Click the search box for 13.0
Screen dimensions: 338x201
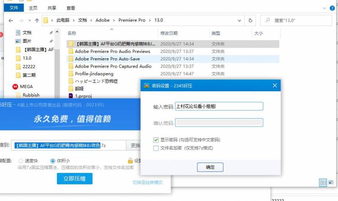(296, 20)
